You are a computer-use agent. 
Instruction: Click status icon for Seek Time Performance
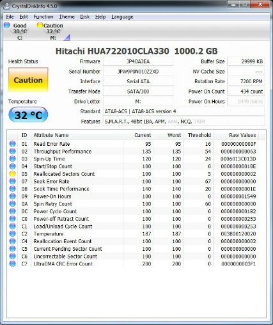click(13, 189)
